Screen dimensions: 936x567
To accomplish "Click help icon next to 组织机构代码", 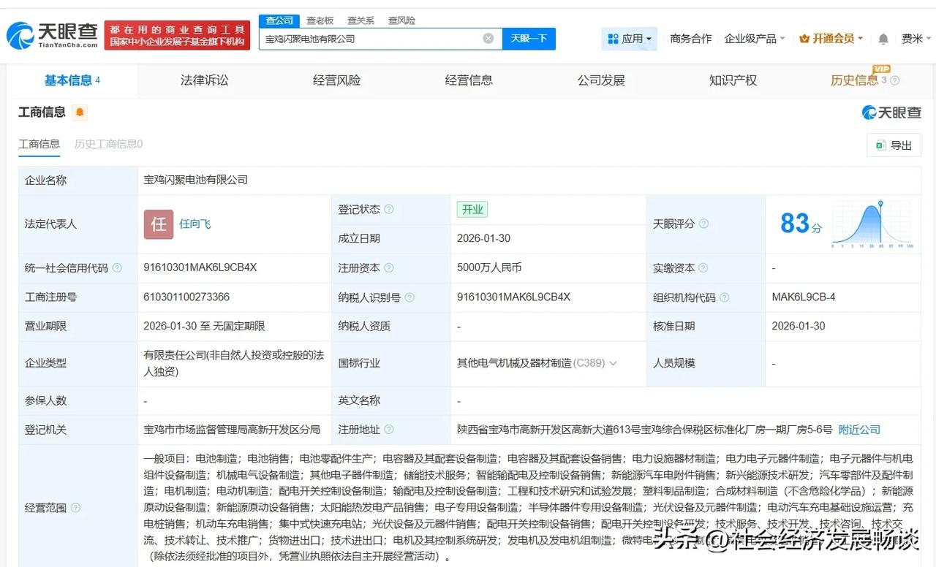I will (724, 297).
